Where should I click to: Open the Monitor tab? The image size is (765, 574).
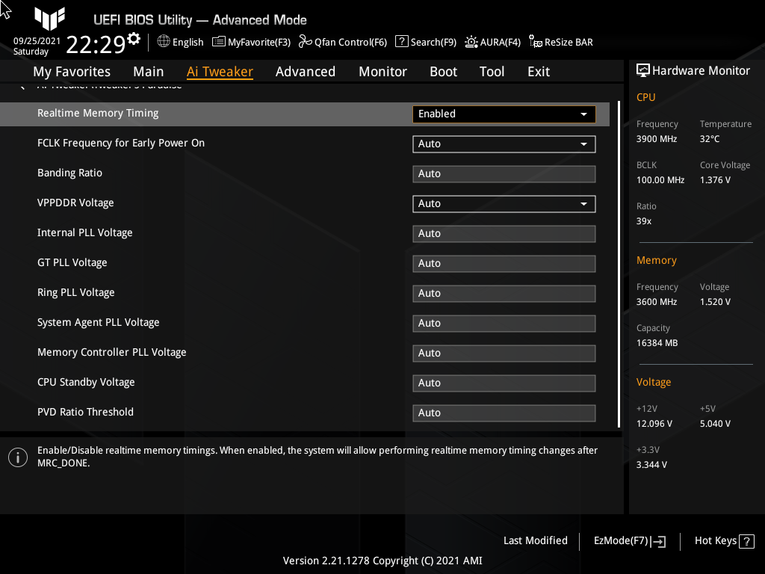pos(382,72)
